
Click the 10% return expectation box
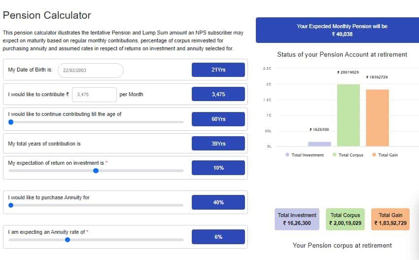pos(218,168)
